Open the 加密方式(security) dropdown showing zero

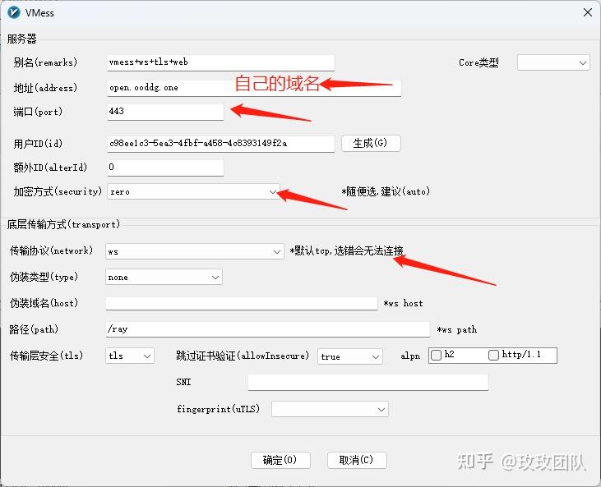click(193, 191)
